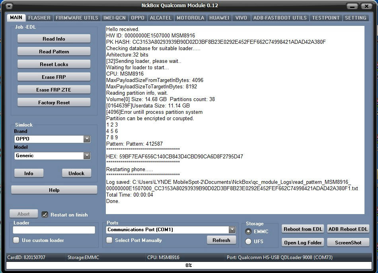Viewport: 378px width, 273px height.
Task: Open the Model dropdown showing Generic
Action: pyautogui.click(x=87, y=156)
